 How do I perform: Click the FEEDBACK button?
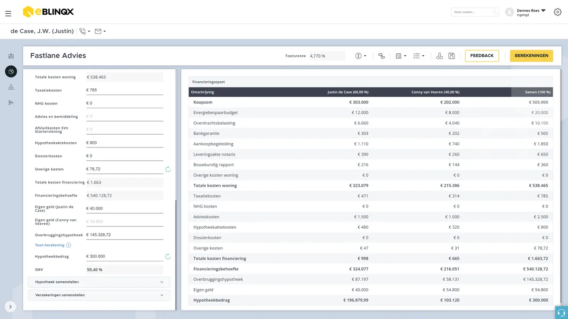click(482, 56)
